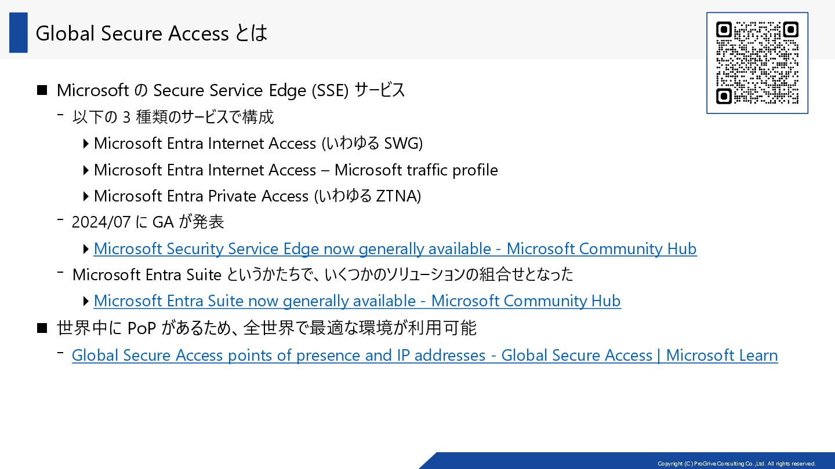Click the QR code image
835x469 pixels.
pyautogui.click(x=757, y=63)
